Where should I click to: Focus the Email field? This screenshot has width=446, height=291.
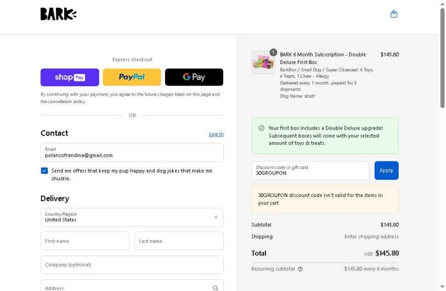pos(132,152)
